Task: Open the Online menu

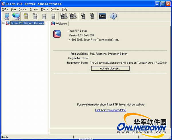Action: pyautogui.click(x=55, y=9)
